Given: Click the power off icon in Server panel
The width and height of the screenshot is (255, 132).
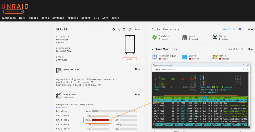Looking at the screenshot, I should tap(130, 29).
